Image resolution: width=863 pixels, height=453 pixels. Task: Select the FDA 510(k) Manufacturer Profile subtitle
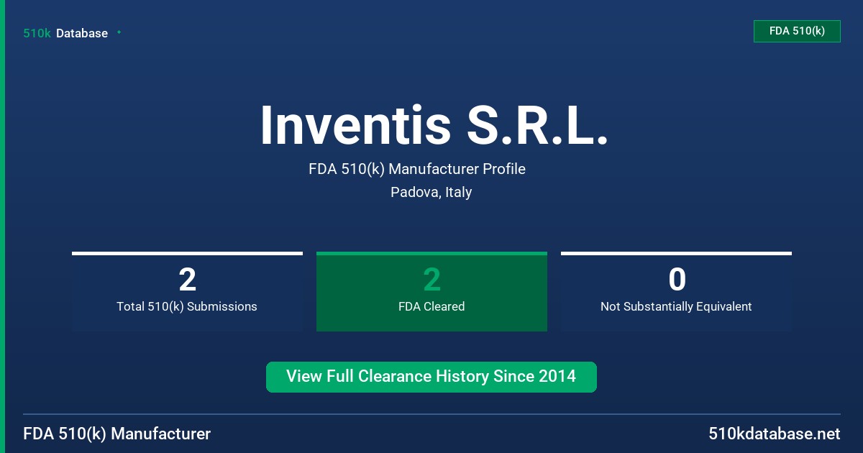click(x=417, y=169)
